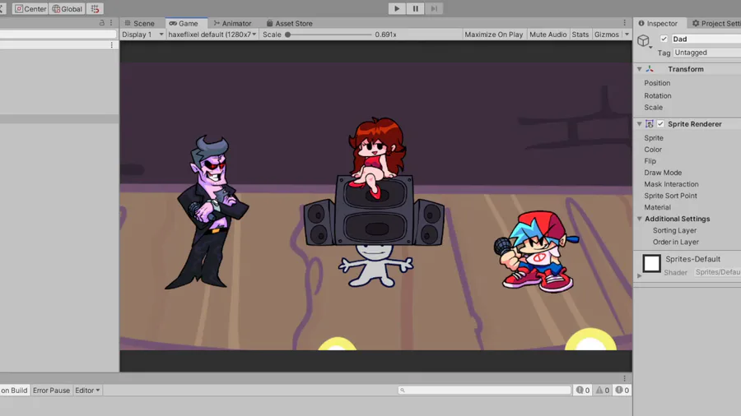Toggle the info messages counter icon
The image size is (741, 416).
(582, 390)
